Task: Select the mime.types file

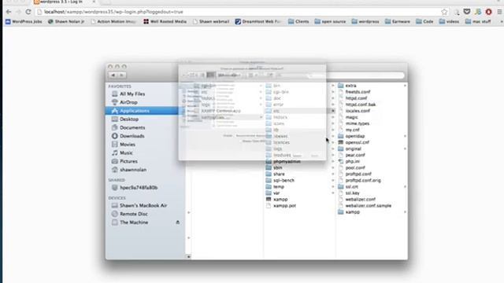Action: [358, 123]
